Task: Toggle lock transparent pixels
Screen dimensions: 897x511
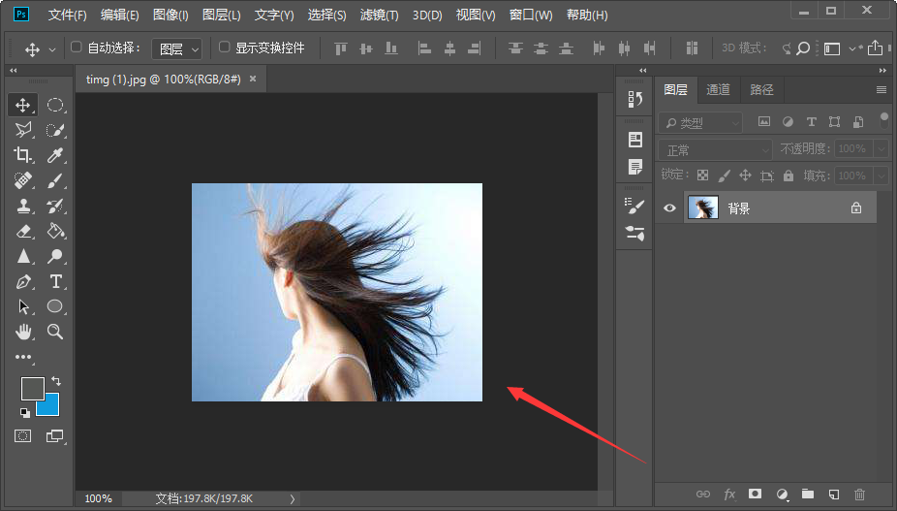Action: [x=702, y=176]
